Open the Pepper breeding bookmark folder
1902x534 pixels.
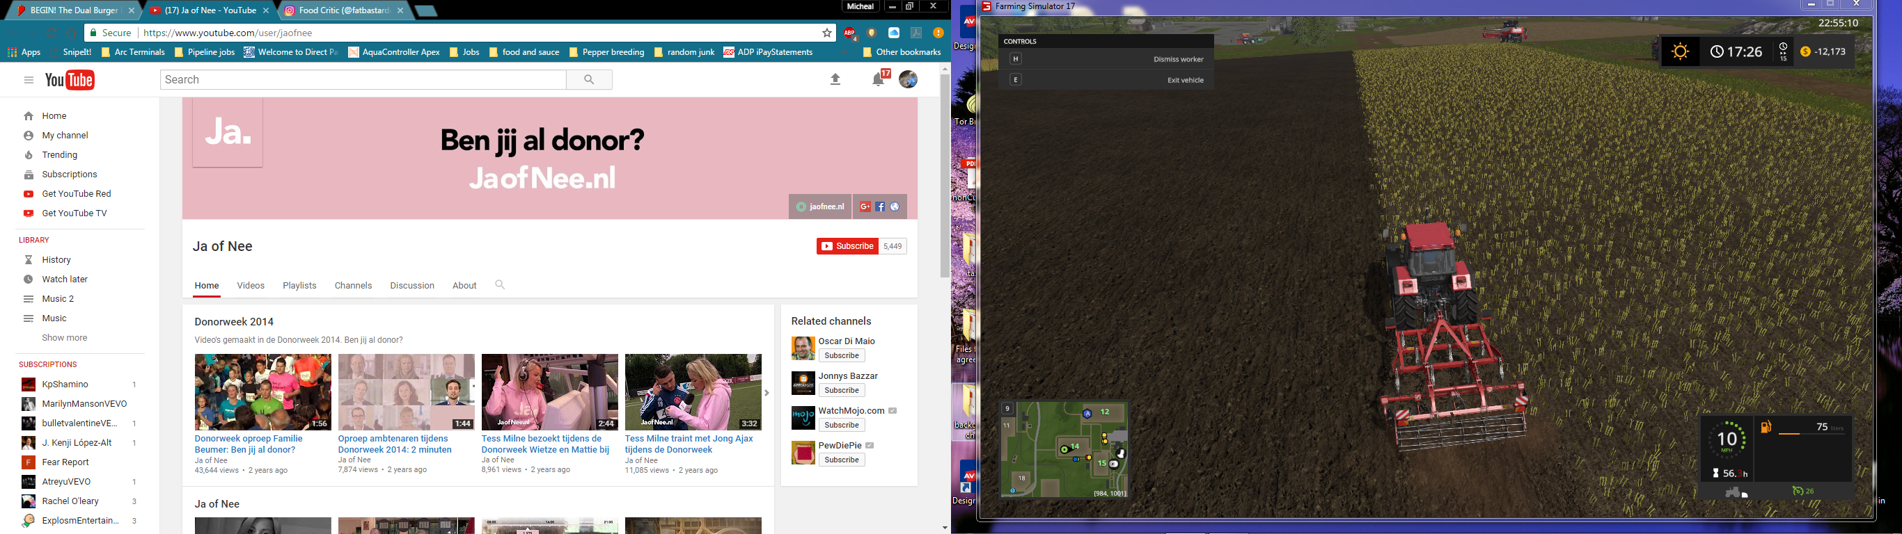pos(606,52)
